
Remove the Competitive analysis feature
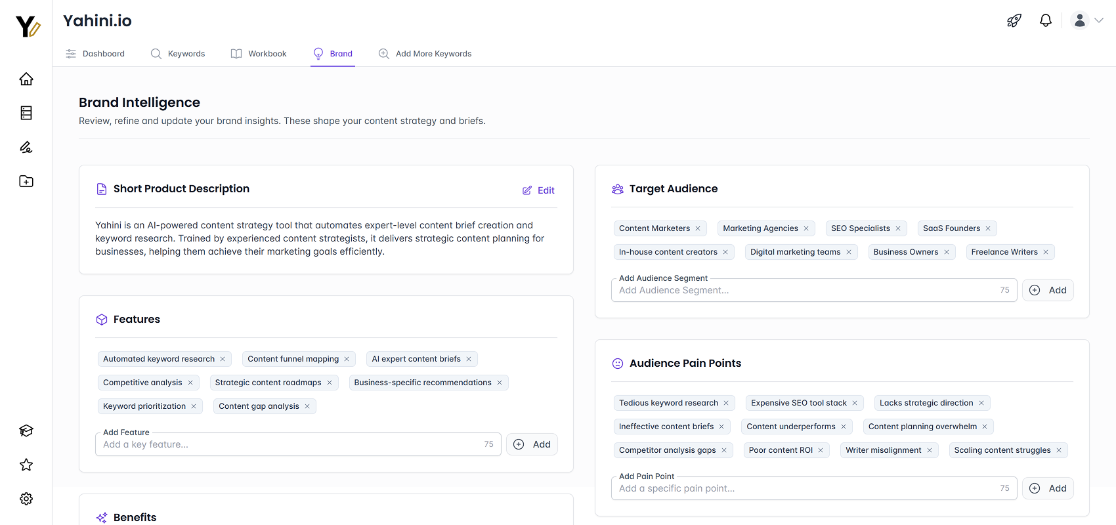[x=190, y=383]
